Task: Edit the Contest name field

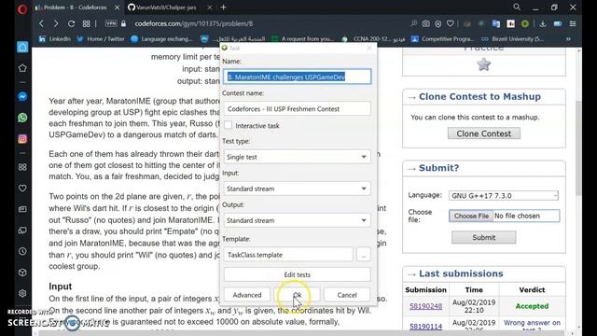Action: coord(297,108)
